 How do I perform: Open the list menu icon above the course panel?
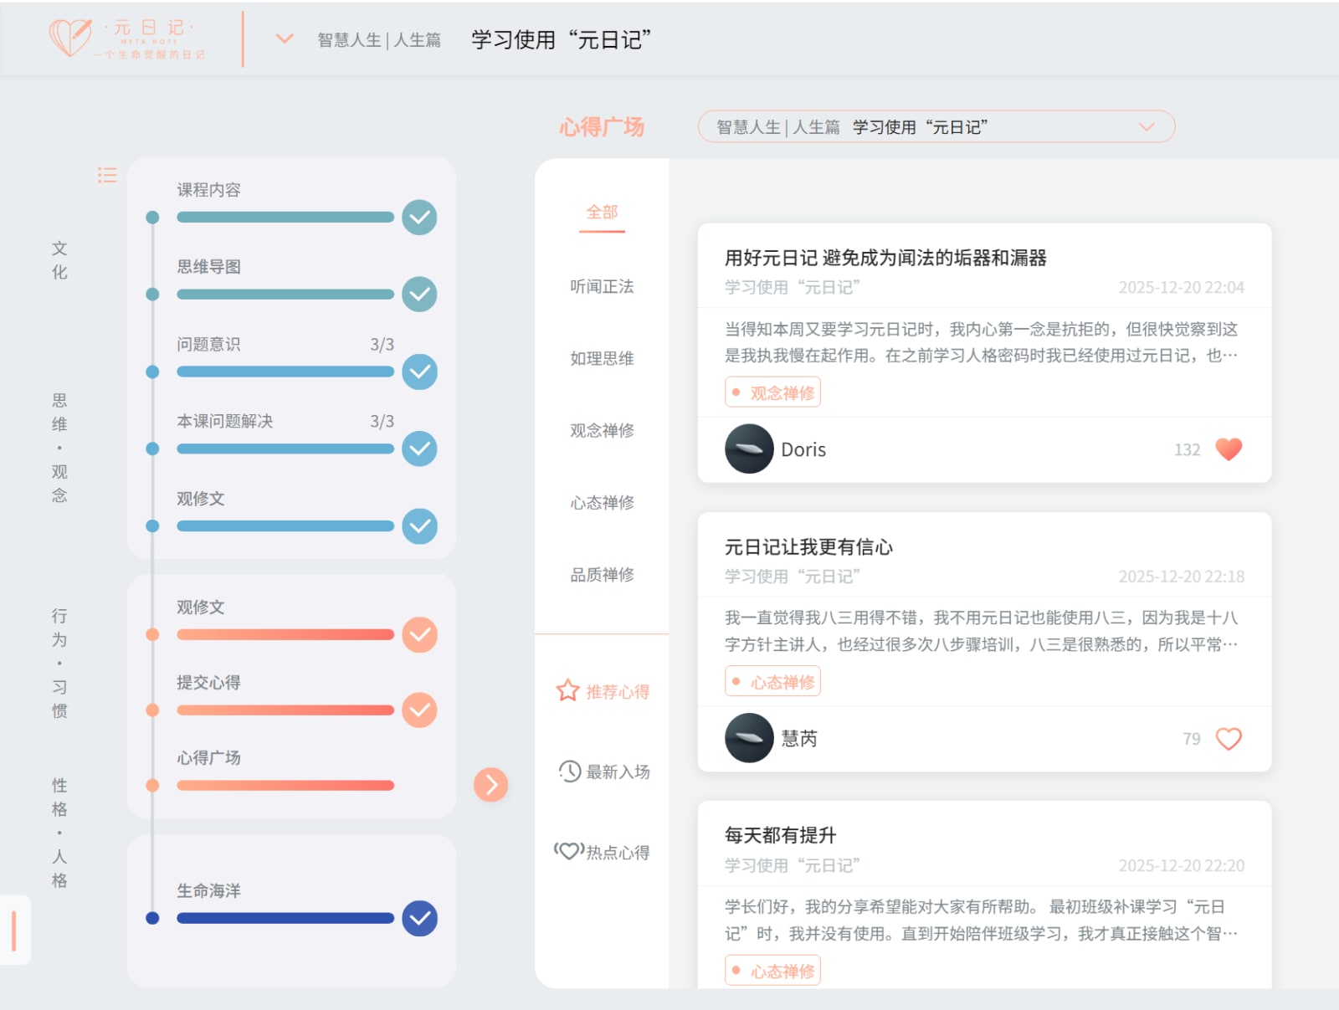coord(107,175)
